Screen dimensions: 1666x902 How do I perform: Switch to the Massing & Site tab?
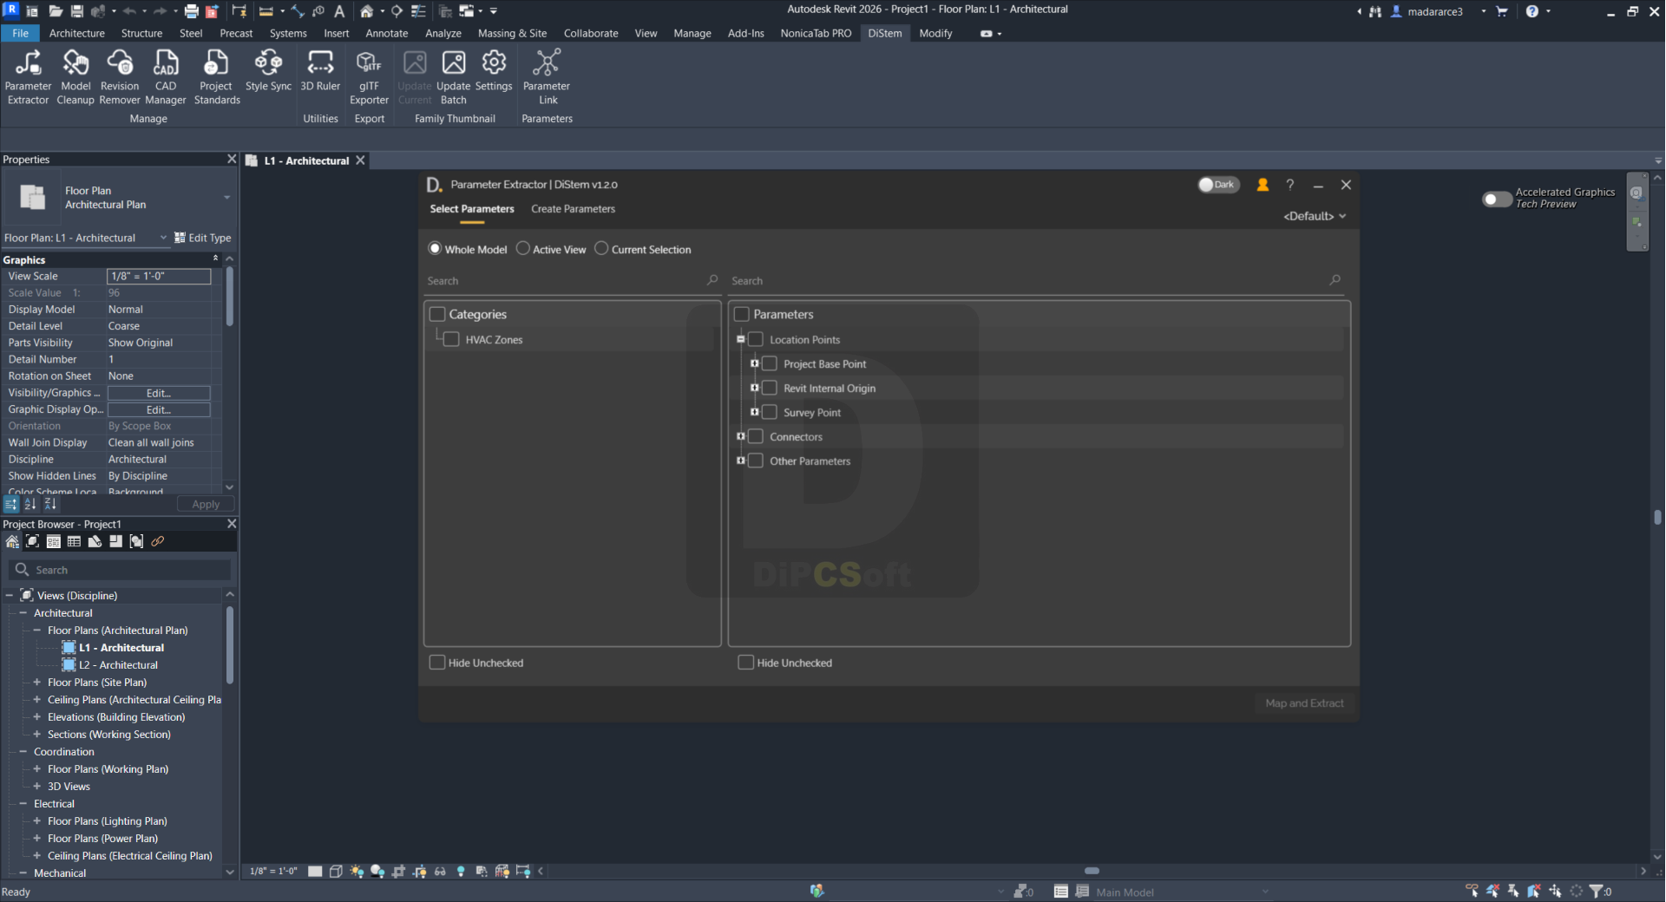pos(512,33)
